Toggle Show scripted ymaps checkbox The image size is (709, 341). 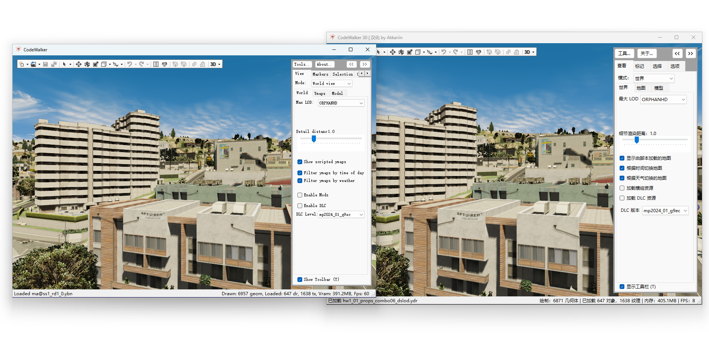coord(300,162)
